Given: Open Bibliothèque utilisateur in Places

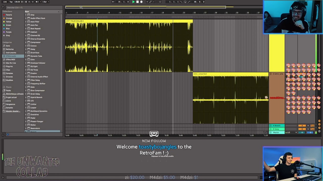Looking at the screenshot, I should pos(15,94).
